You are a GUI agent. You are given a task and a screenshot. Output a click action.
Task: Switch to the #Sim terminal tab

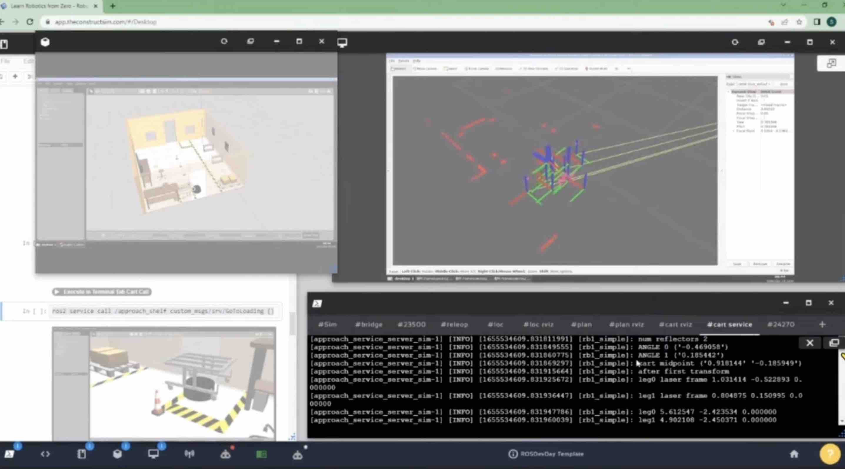pos(327,324)
